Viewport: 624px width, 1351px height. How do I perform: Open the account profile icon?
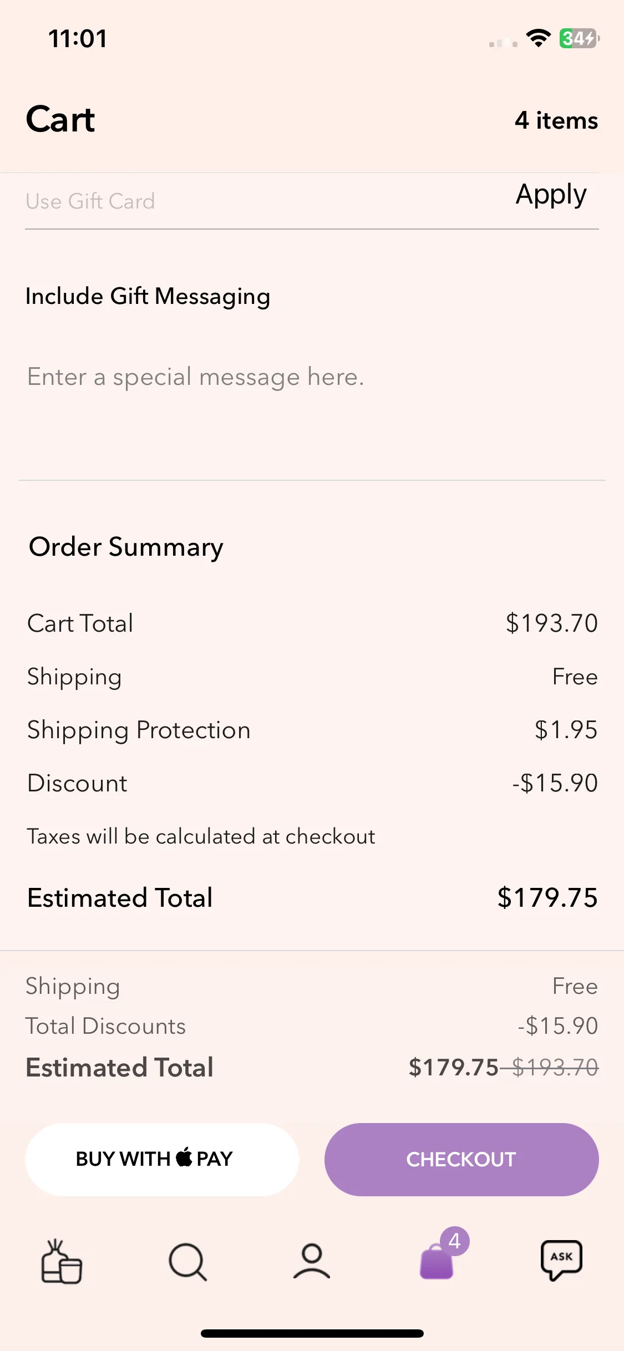[312, 1261]
